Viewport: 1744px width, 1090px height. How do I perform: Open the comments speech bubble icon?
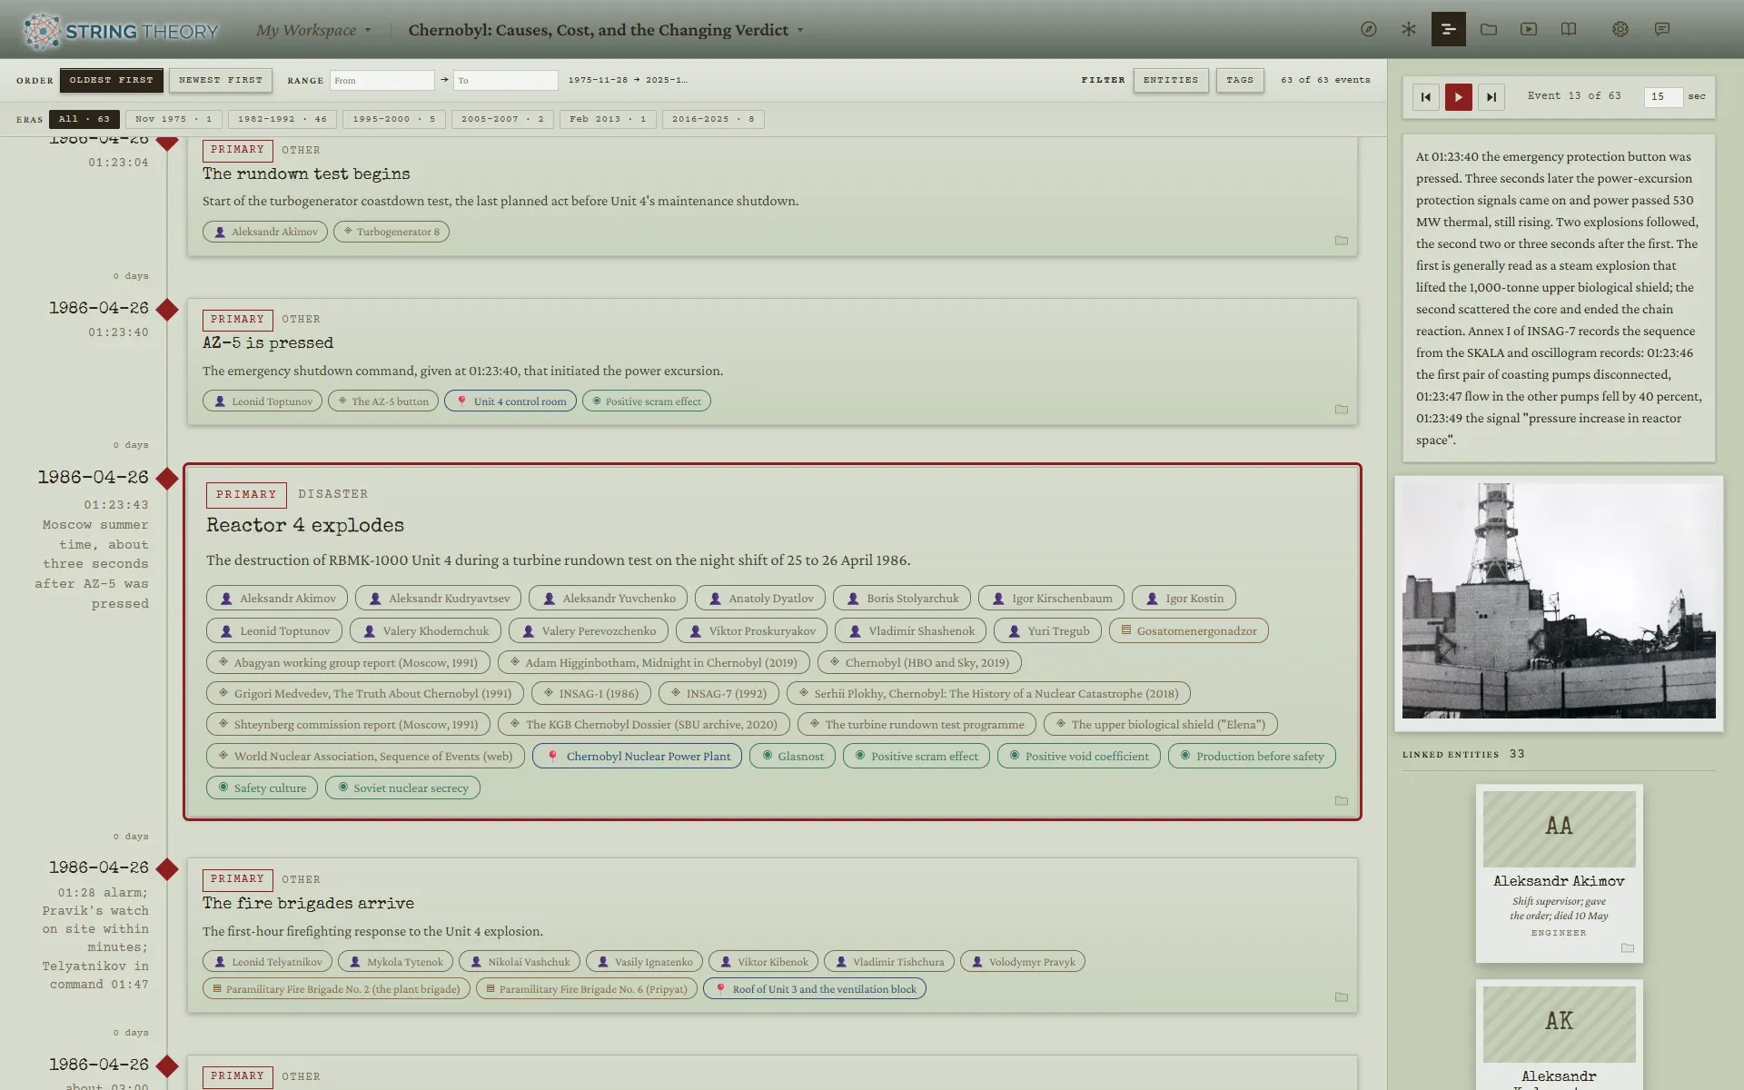(1661, 29)
